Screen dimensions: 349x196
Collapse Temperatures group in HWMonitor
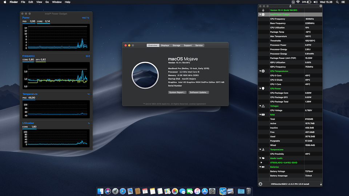pos(260,150)
